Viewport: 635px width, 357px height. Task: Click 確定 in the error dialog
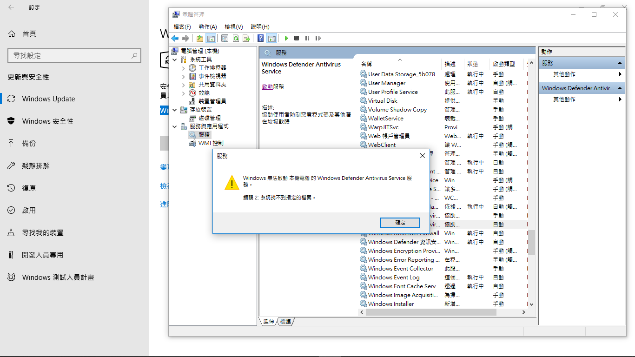coord(400,222)
